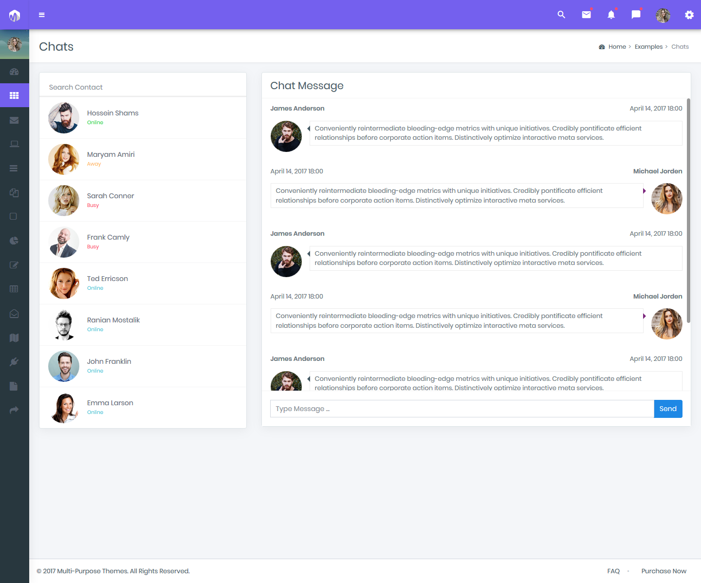Select the Dashboard speedometer icon in sidebar
Image resolution: width=701 pixels, height=583 pixels.
tap(14, 71)
